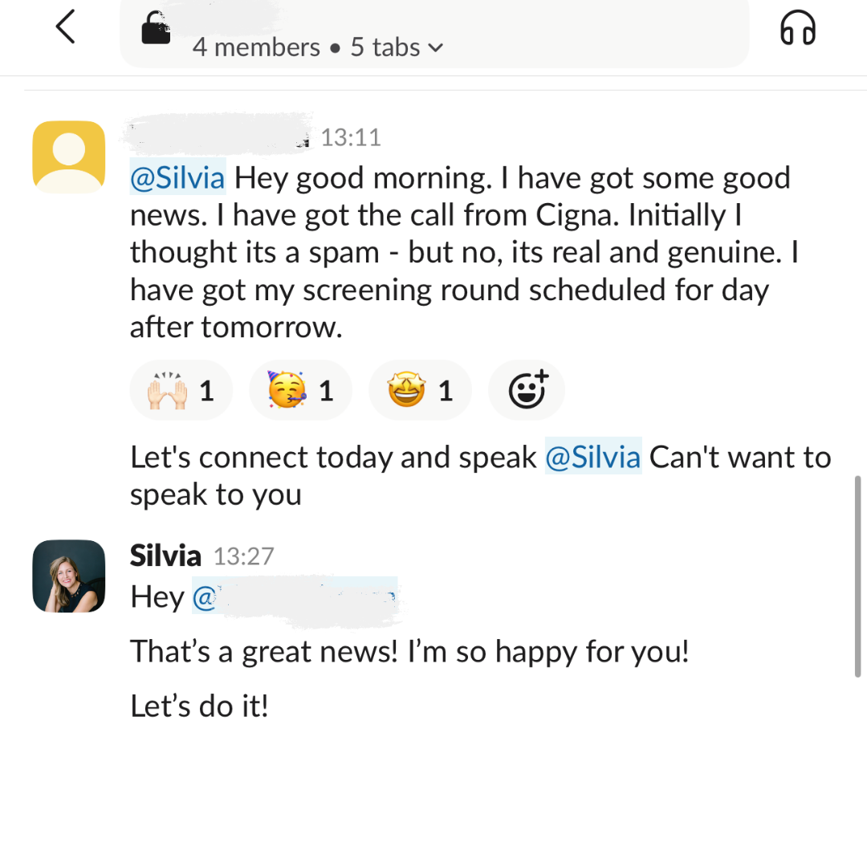The image size is (867, 867).
Task: Click the vertical scrollbar on the right
Action: tap(858, 576)
